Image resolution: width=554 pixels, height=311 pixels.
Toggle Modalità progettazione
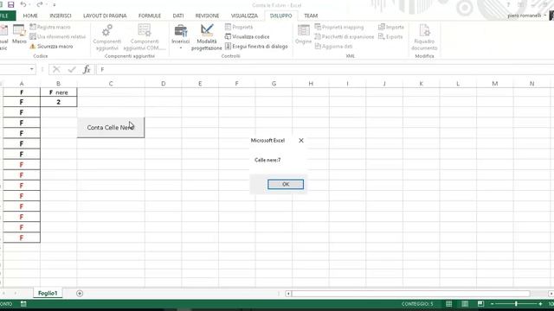pyautogui.click(x=207, y=37)
